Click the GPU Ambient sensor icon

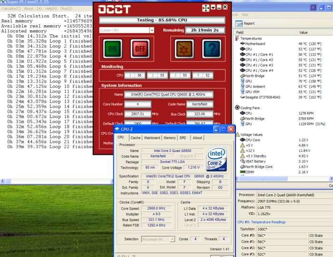pos(243,86)
